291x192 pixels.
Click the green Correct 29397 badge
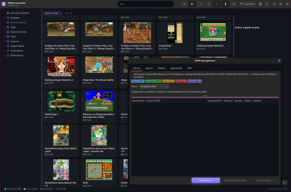(153, 81)
